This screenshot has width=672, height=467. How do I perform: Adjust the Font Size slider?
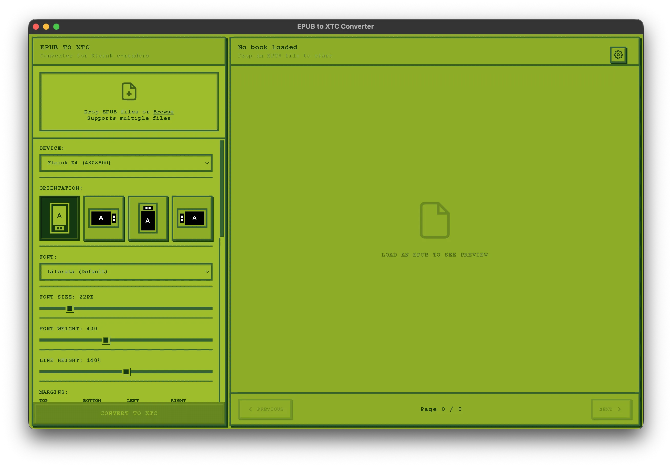pyautogui.click(x=70, y=308)
